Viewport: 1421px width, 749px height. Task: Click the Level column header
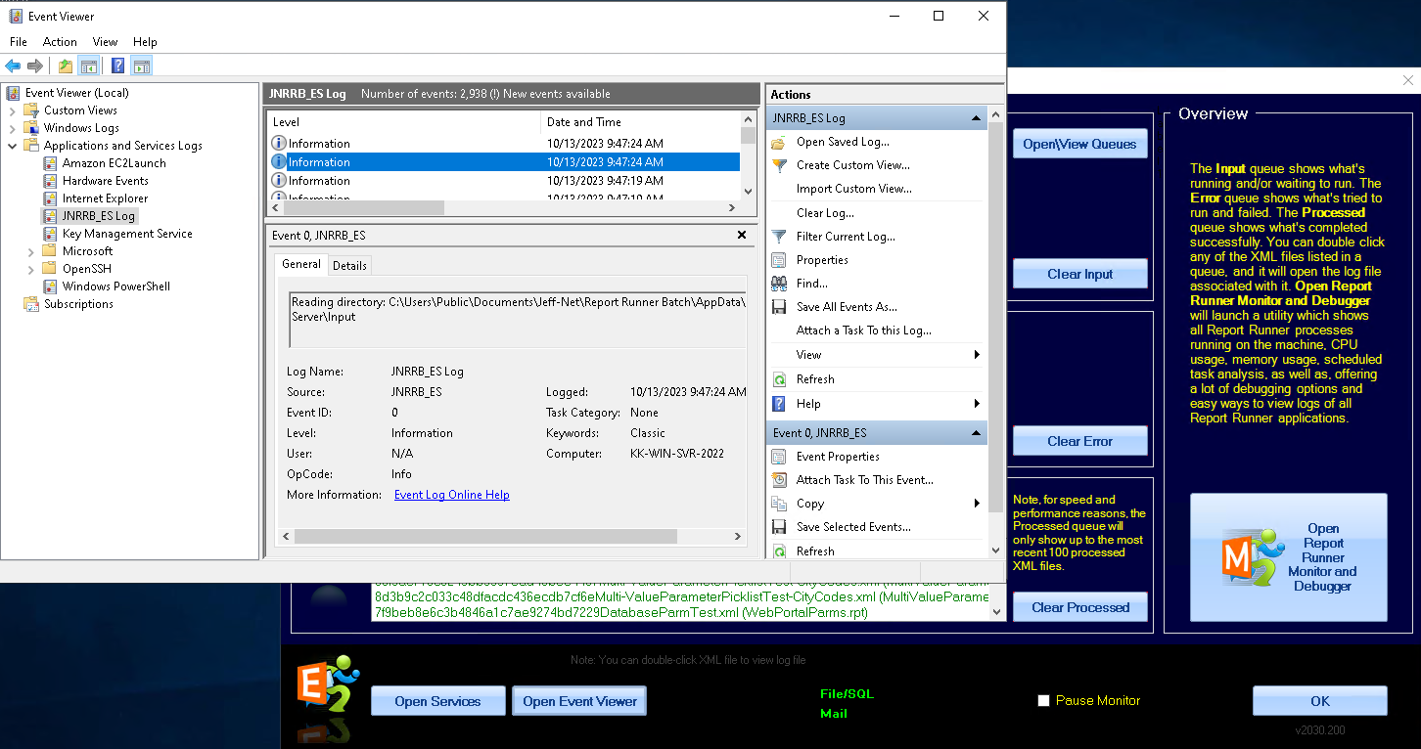[x=404, y=122]
